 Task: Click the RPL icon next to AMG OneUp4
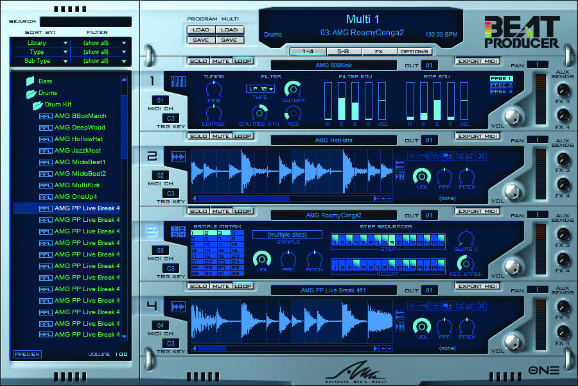tap(46, 197)
